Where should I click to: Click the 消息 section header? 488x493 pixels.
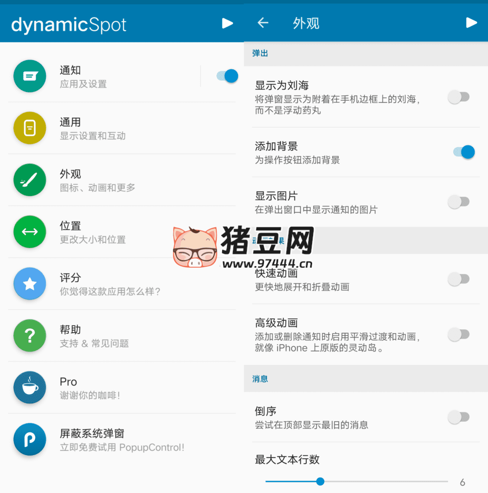pyautogui.click(x=260, y=379)
